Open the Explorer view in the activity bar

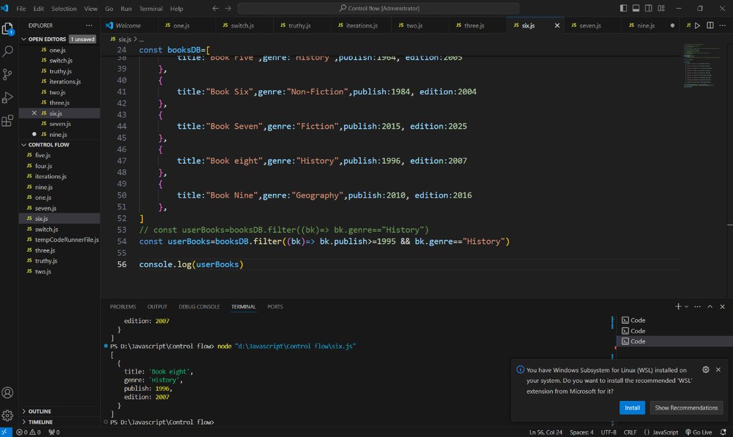point(8,29)
